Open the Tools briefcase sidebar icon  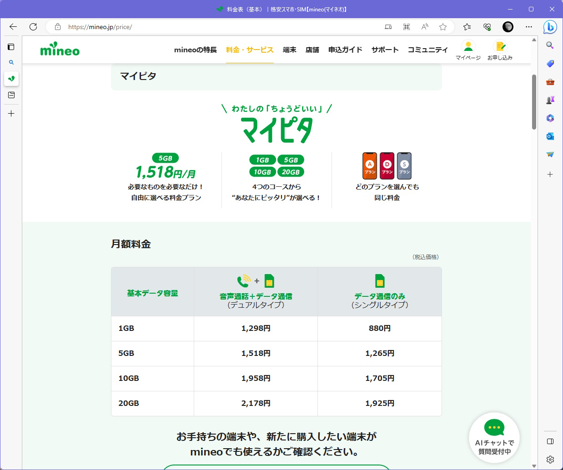coord(550,82)
